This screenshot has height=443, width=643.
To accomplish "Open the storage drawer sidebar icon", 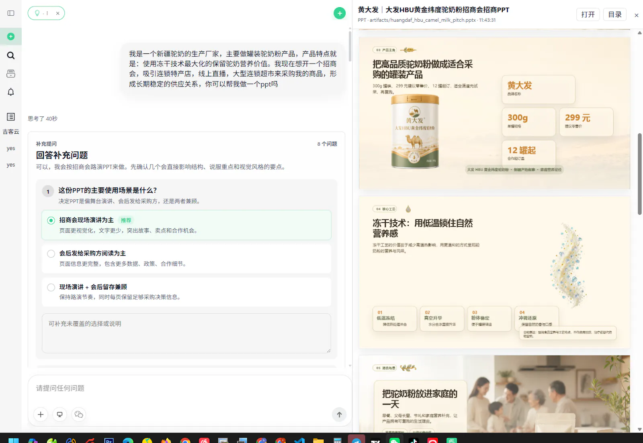I will [11, 74].
